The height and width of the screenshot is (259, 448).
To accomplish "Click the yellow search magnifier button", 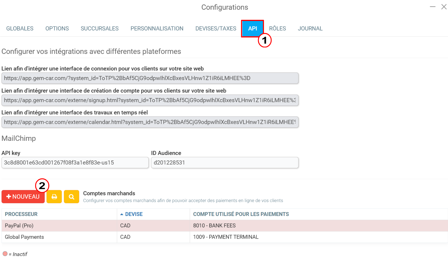I will click(x=72, y=197).
